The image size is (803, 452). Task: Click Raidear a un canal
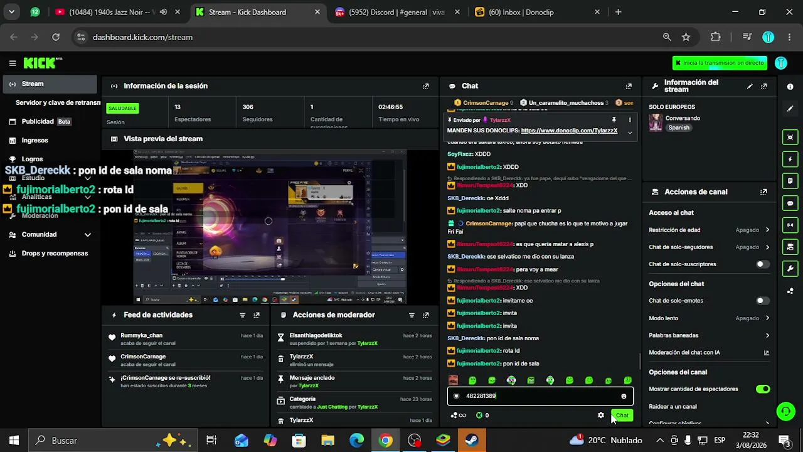pos(673,407)
